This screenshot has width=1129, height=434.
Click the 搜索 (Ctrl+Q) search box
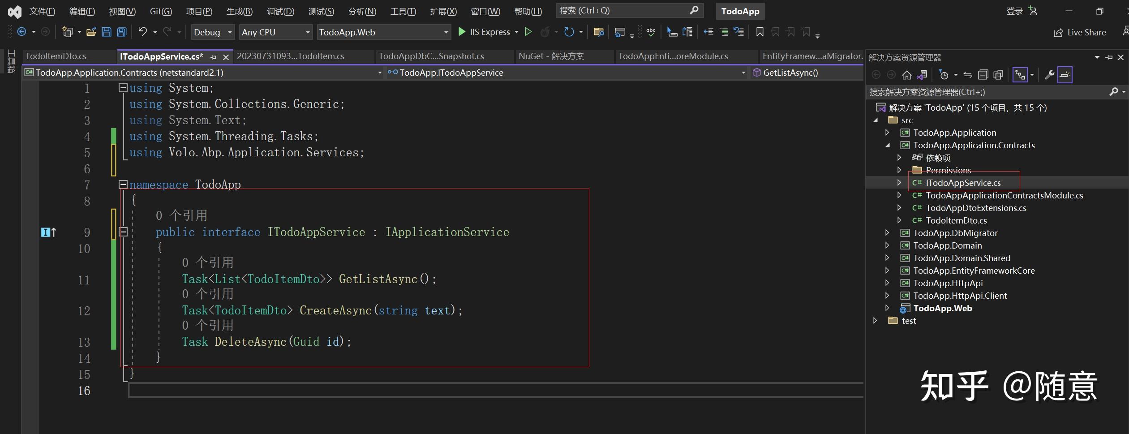pos(629,10)
